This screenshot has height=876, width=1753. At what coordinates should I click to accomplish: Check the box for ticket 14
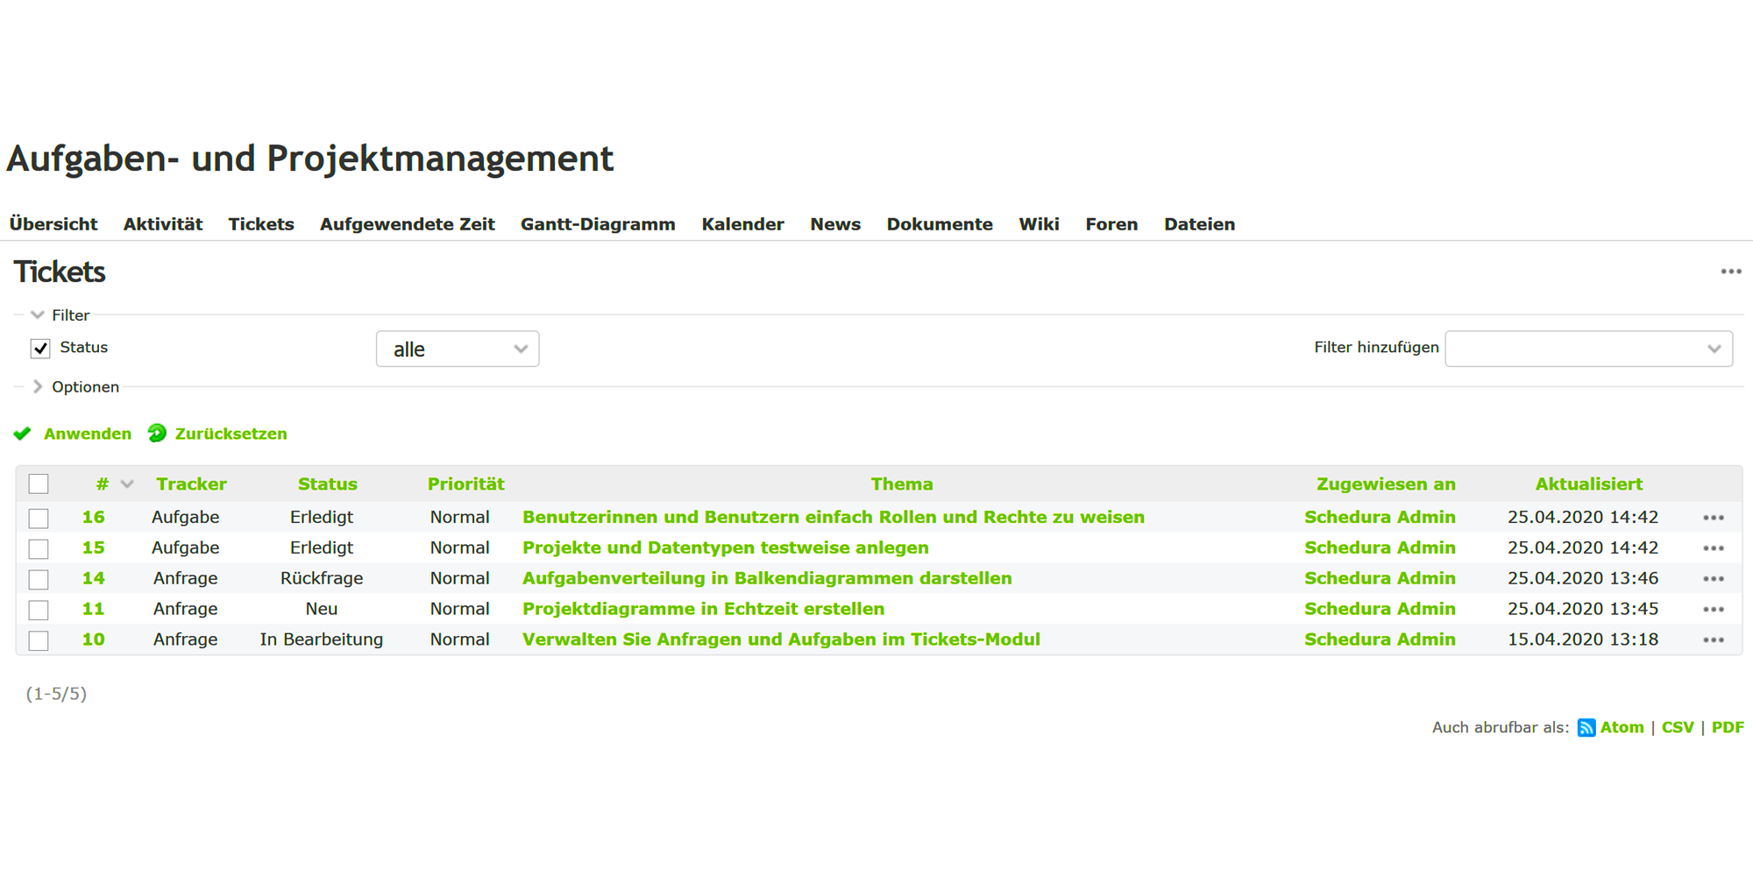[x=39, y=579]
